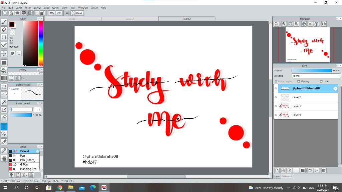Screen dimensions: 342x192
Task: Click the export/share icon in toolbar
Action: [x=11, y=13]
